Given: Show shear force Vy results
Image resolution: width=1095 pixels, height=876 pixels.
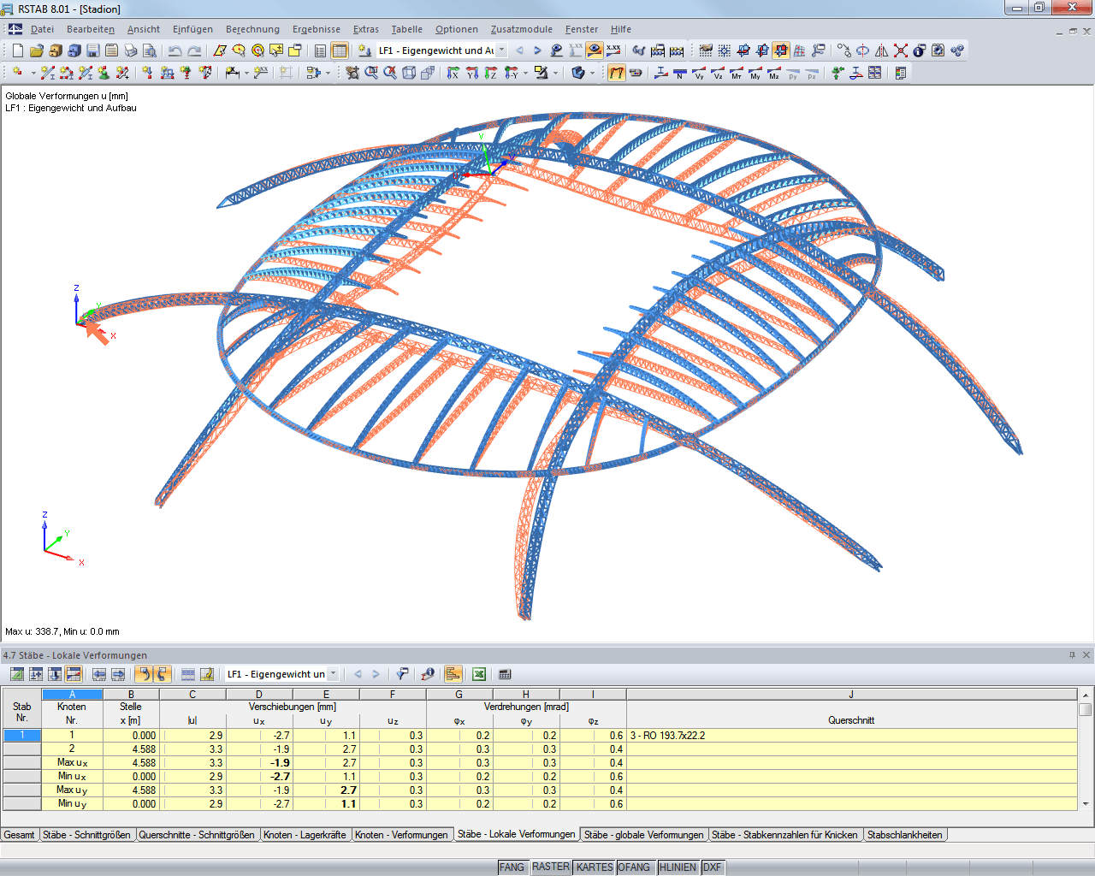Looking at the screenshot, I should click(699, 73).
